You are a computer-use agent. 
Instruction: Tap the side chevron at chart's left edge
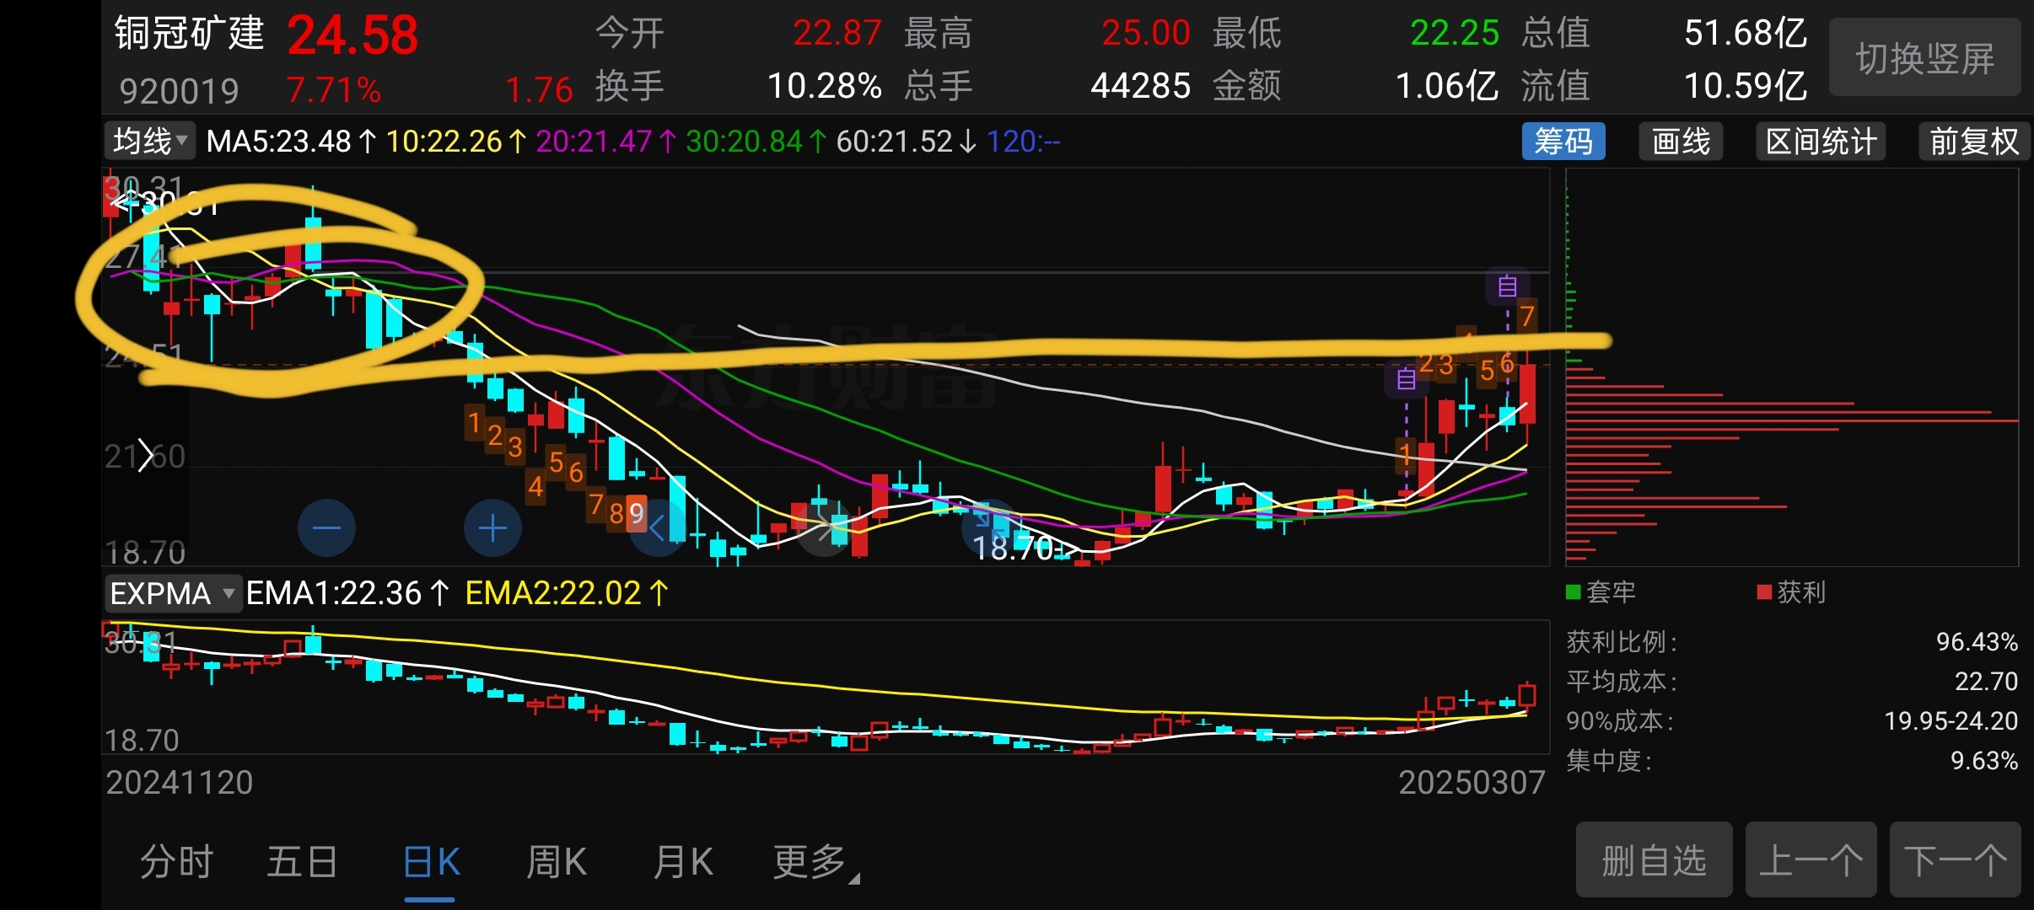tap(145, 455)
